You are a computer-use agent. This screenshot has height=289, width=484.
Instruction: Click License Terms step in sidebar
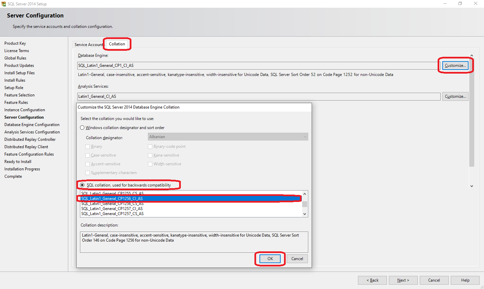16,51
